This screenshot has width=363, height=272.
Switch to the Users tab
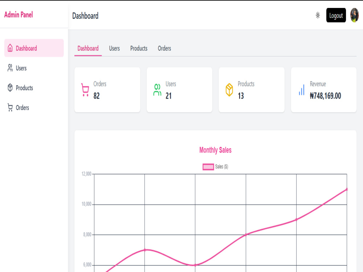point(114,48)
